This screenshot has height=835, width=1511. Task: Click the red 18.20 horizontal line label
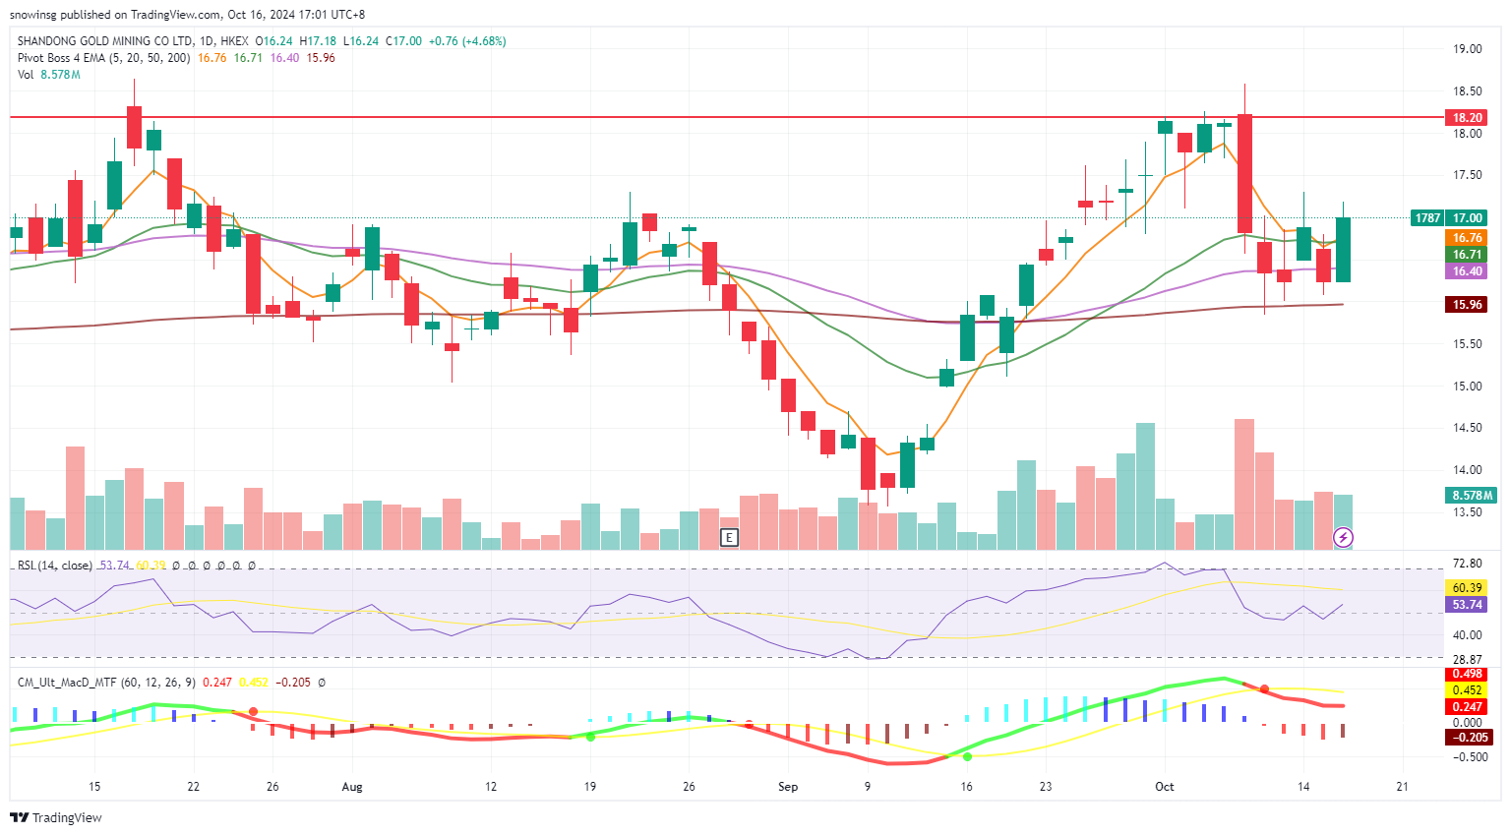pyautogui.click(x=1467, y=117)
